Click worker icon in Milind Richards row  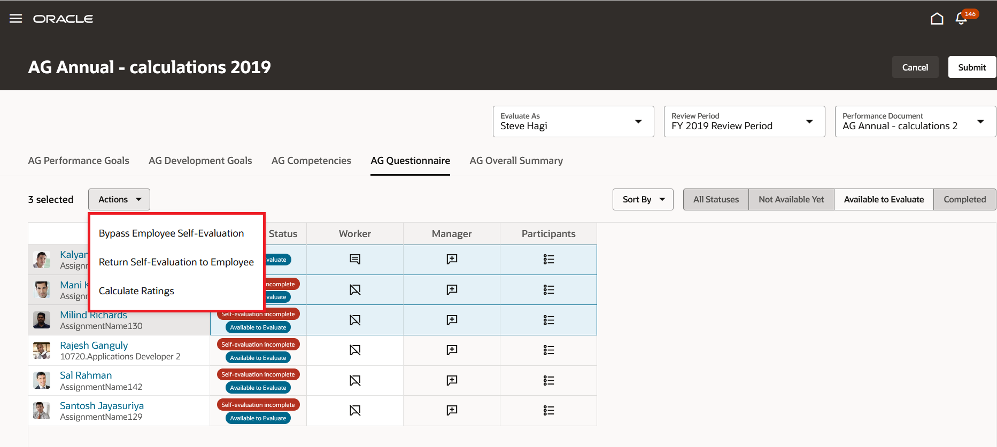[x=355, y=320]
